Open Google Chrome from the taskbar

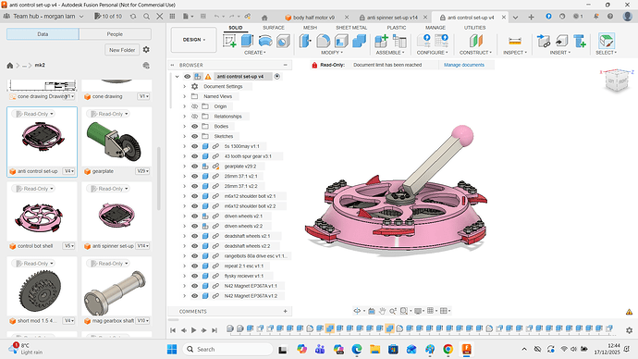[448, 349]
